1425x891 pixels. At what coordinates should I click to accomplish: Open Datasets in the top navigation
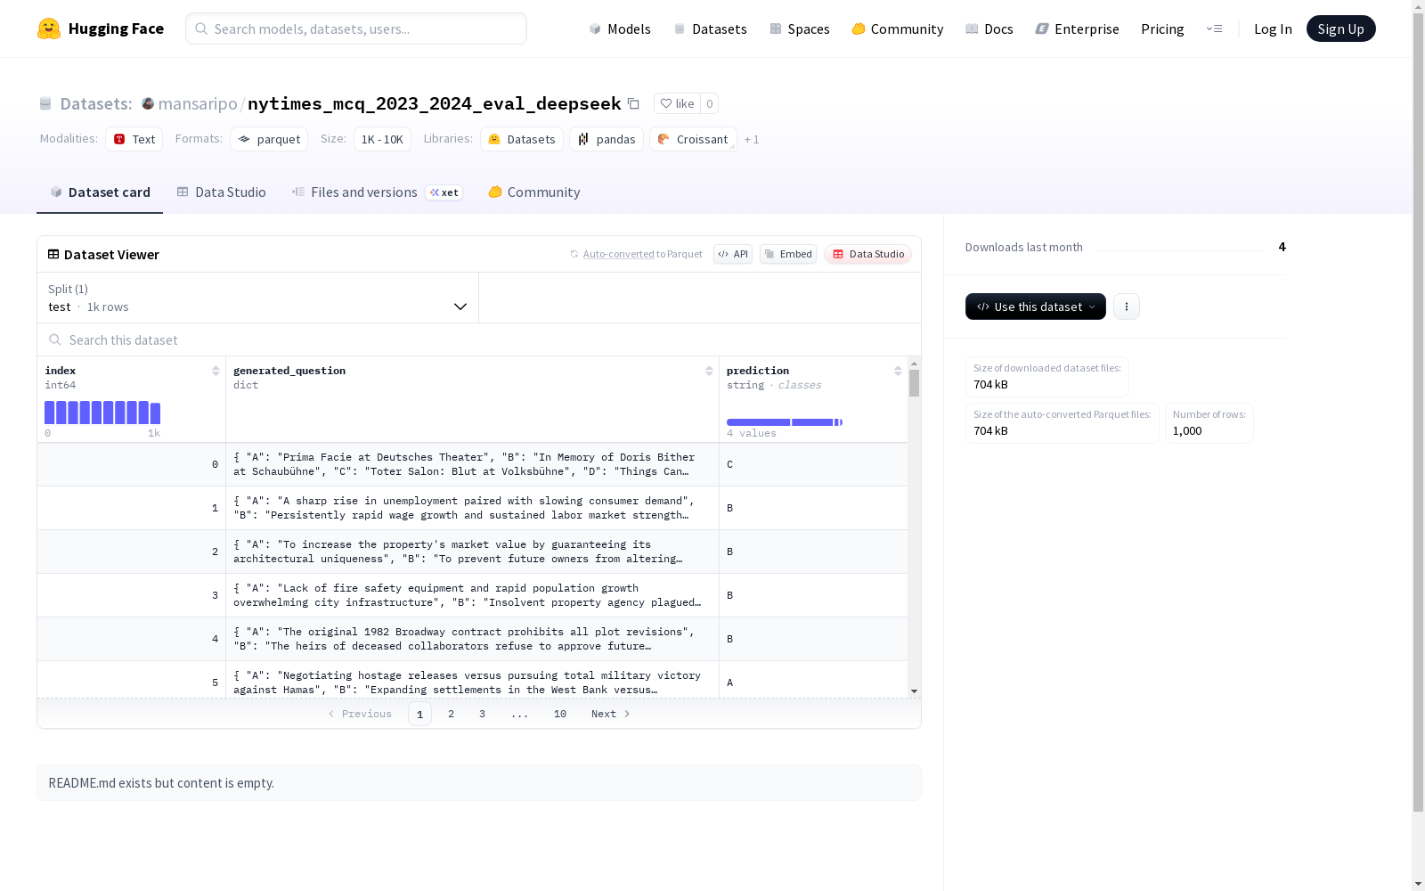(x=710, y=29)
